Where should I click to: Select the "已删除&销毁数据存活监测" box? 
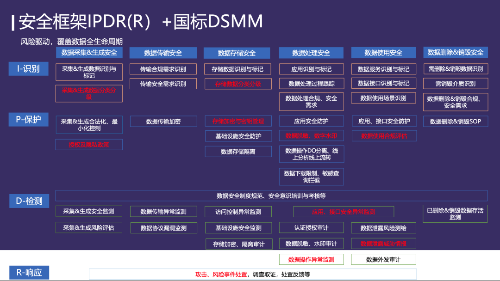coord(455,214)
